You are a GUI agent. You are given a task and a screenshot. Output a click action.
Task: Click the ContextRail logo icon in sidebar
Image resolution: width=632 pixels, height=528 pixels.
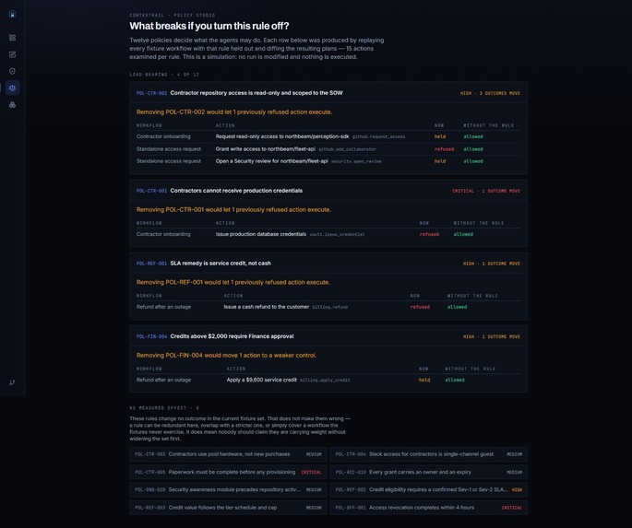tap(13, 15)
